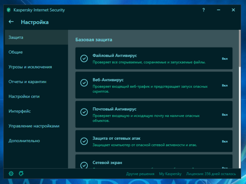Select Общие in the left sidebar
The width and height of the screenshot is (246, 184).
[x=16, y=52]
